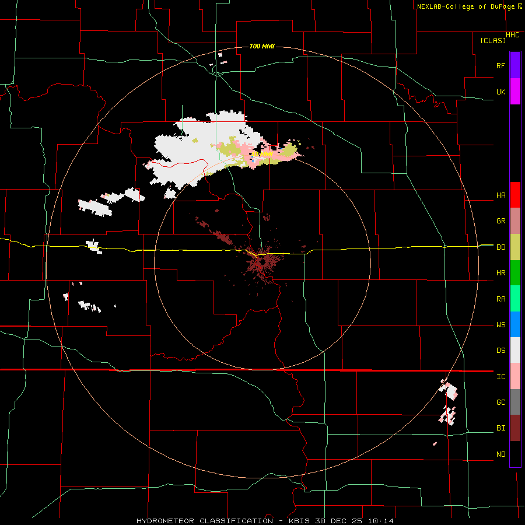Click the GC gray legend swatch

[x=515, y=402]
